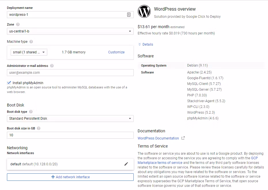Click the Boot disk size in GB field
The width and height of the screenshot is (268, 190).
pyautogui.click(x=70, y=135)
